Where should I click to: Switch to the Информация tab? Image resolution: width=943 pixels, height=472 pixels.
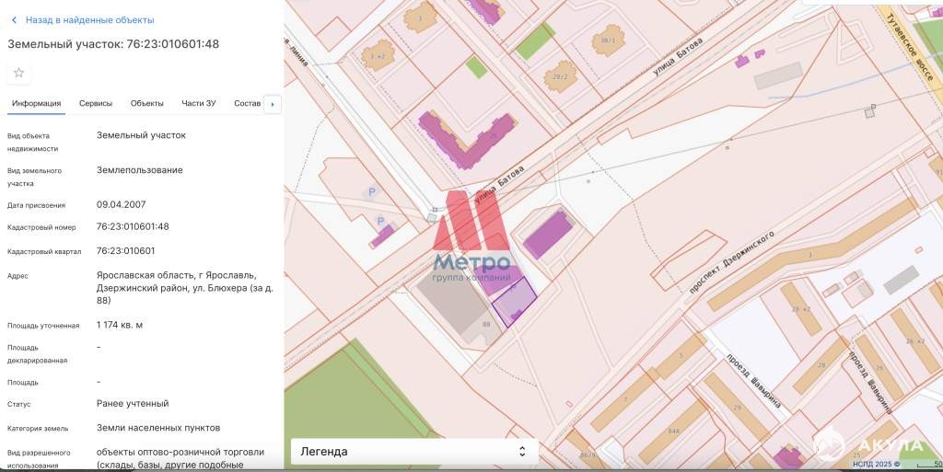[36, 103]
